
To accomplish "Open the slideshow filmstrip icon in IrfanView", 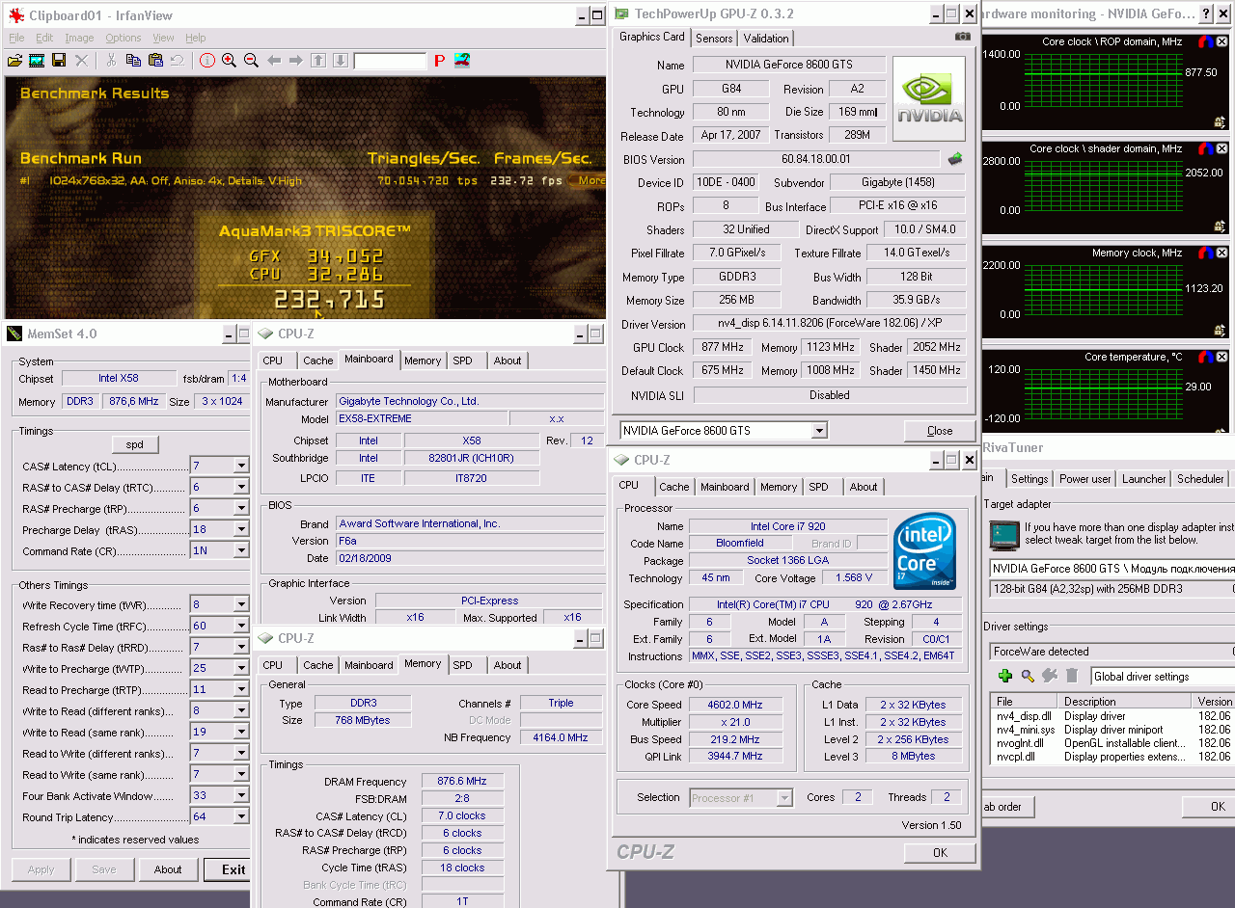I will click(x=37, y=60).
